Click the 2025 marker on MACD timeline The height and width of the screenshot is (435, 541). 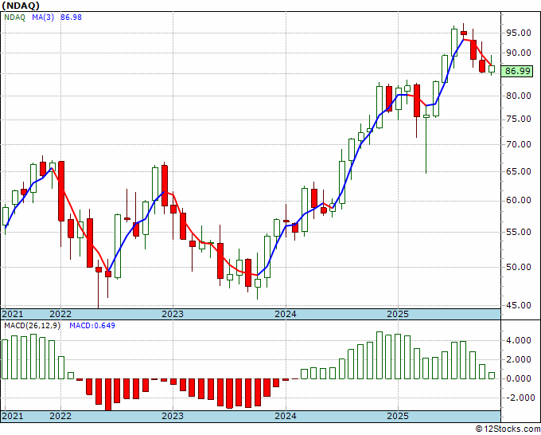point(398,416)
